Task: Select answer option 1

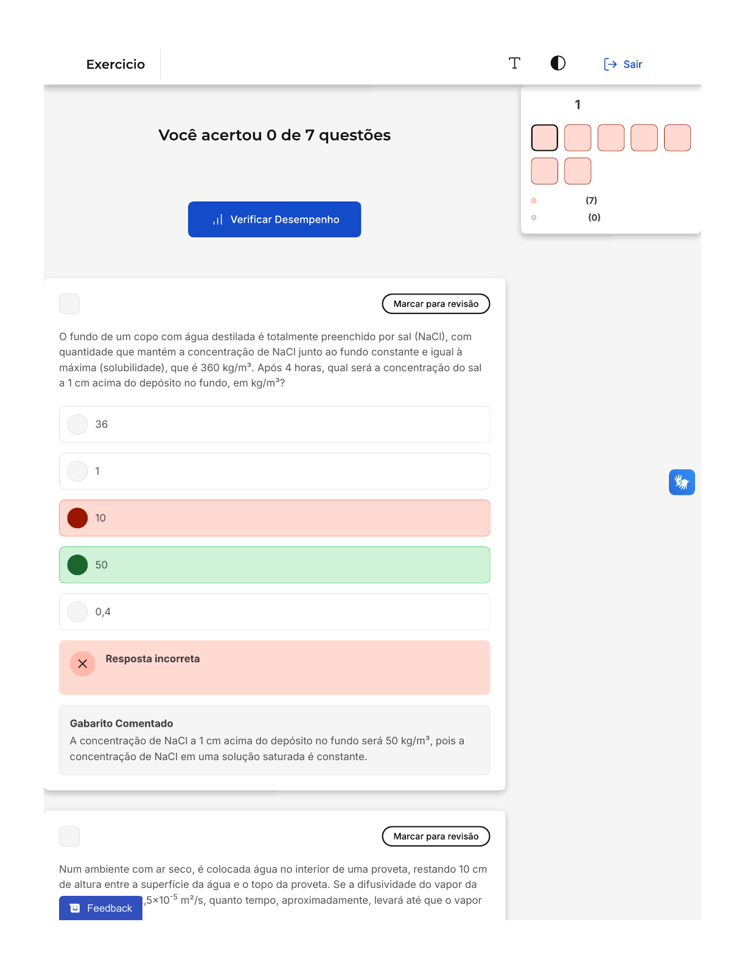Action: [x=77, y=471]
